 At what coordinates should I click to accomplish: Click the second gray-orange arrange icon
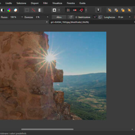[116, 10]
